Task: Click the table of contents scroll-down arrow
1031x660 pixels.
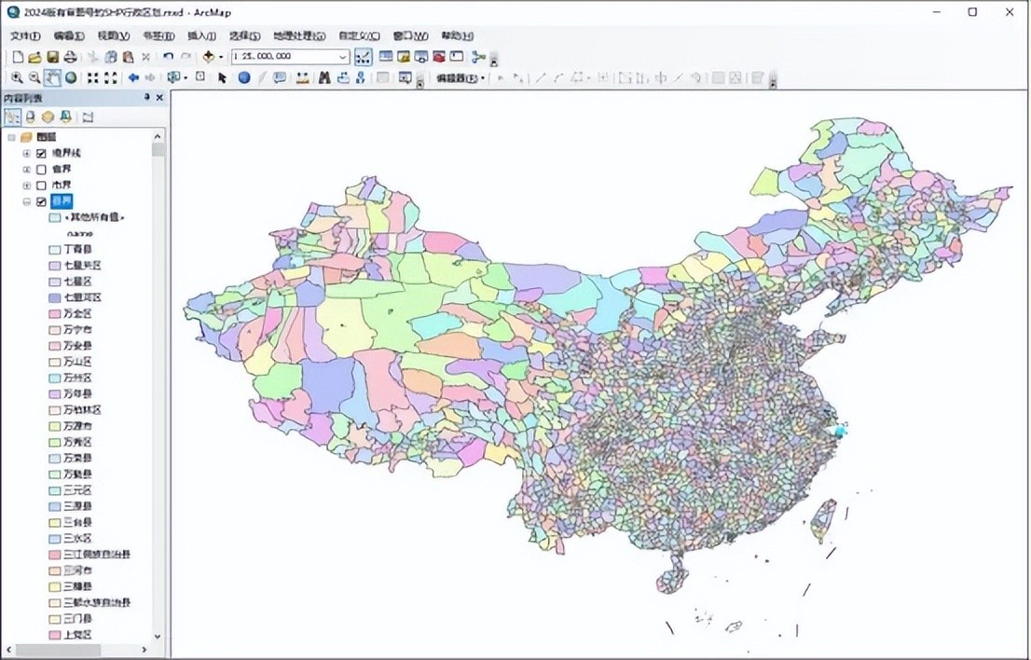Action: coord(158,636)
